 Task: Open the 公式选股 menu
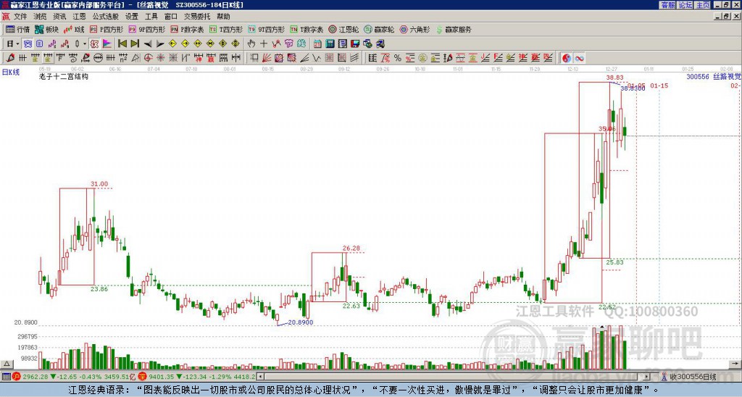[x=106, y=17]
